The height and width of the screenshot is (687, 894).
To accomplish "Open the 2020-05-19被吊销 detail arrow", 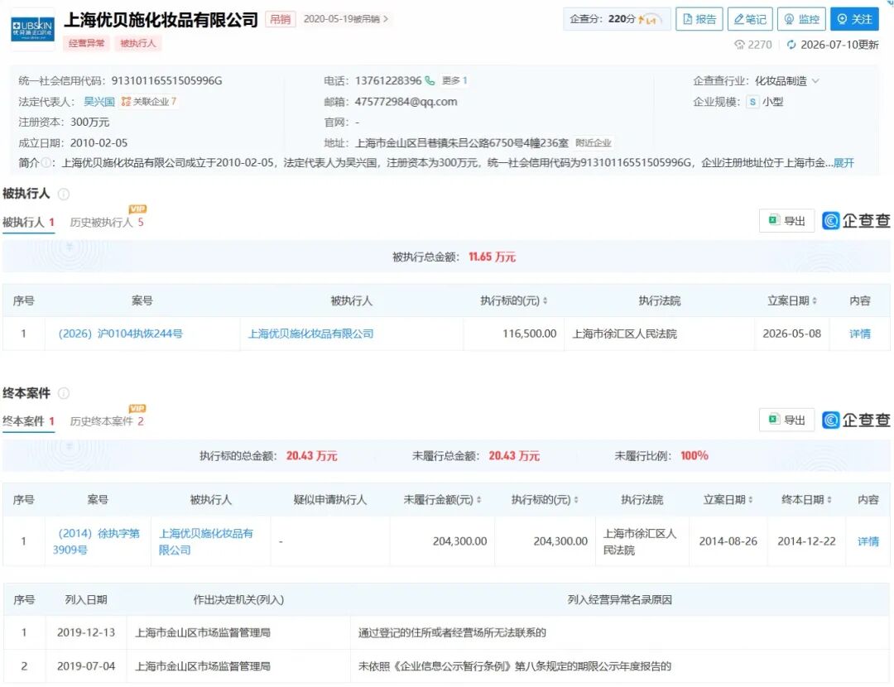I will pos(386,19).
